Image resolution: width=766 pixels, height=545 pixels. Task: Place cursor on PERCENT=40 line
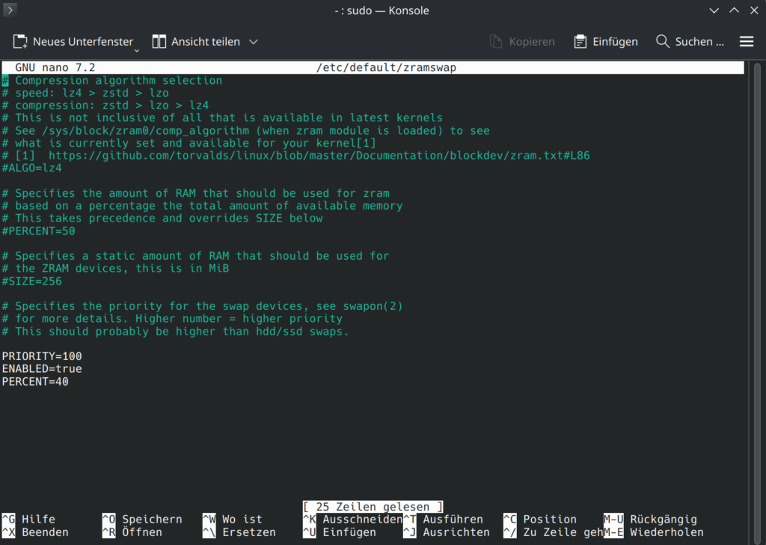tap(35, 382)
